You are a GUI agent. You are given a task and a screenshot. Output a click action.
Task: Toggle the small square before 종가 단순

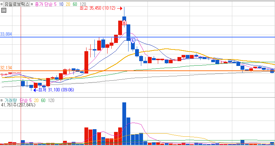coord(32,4)
